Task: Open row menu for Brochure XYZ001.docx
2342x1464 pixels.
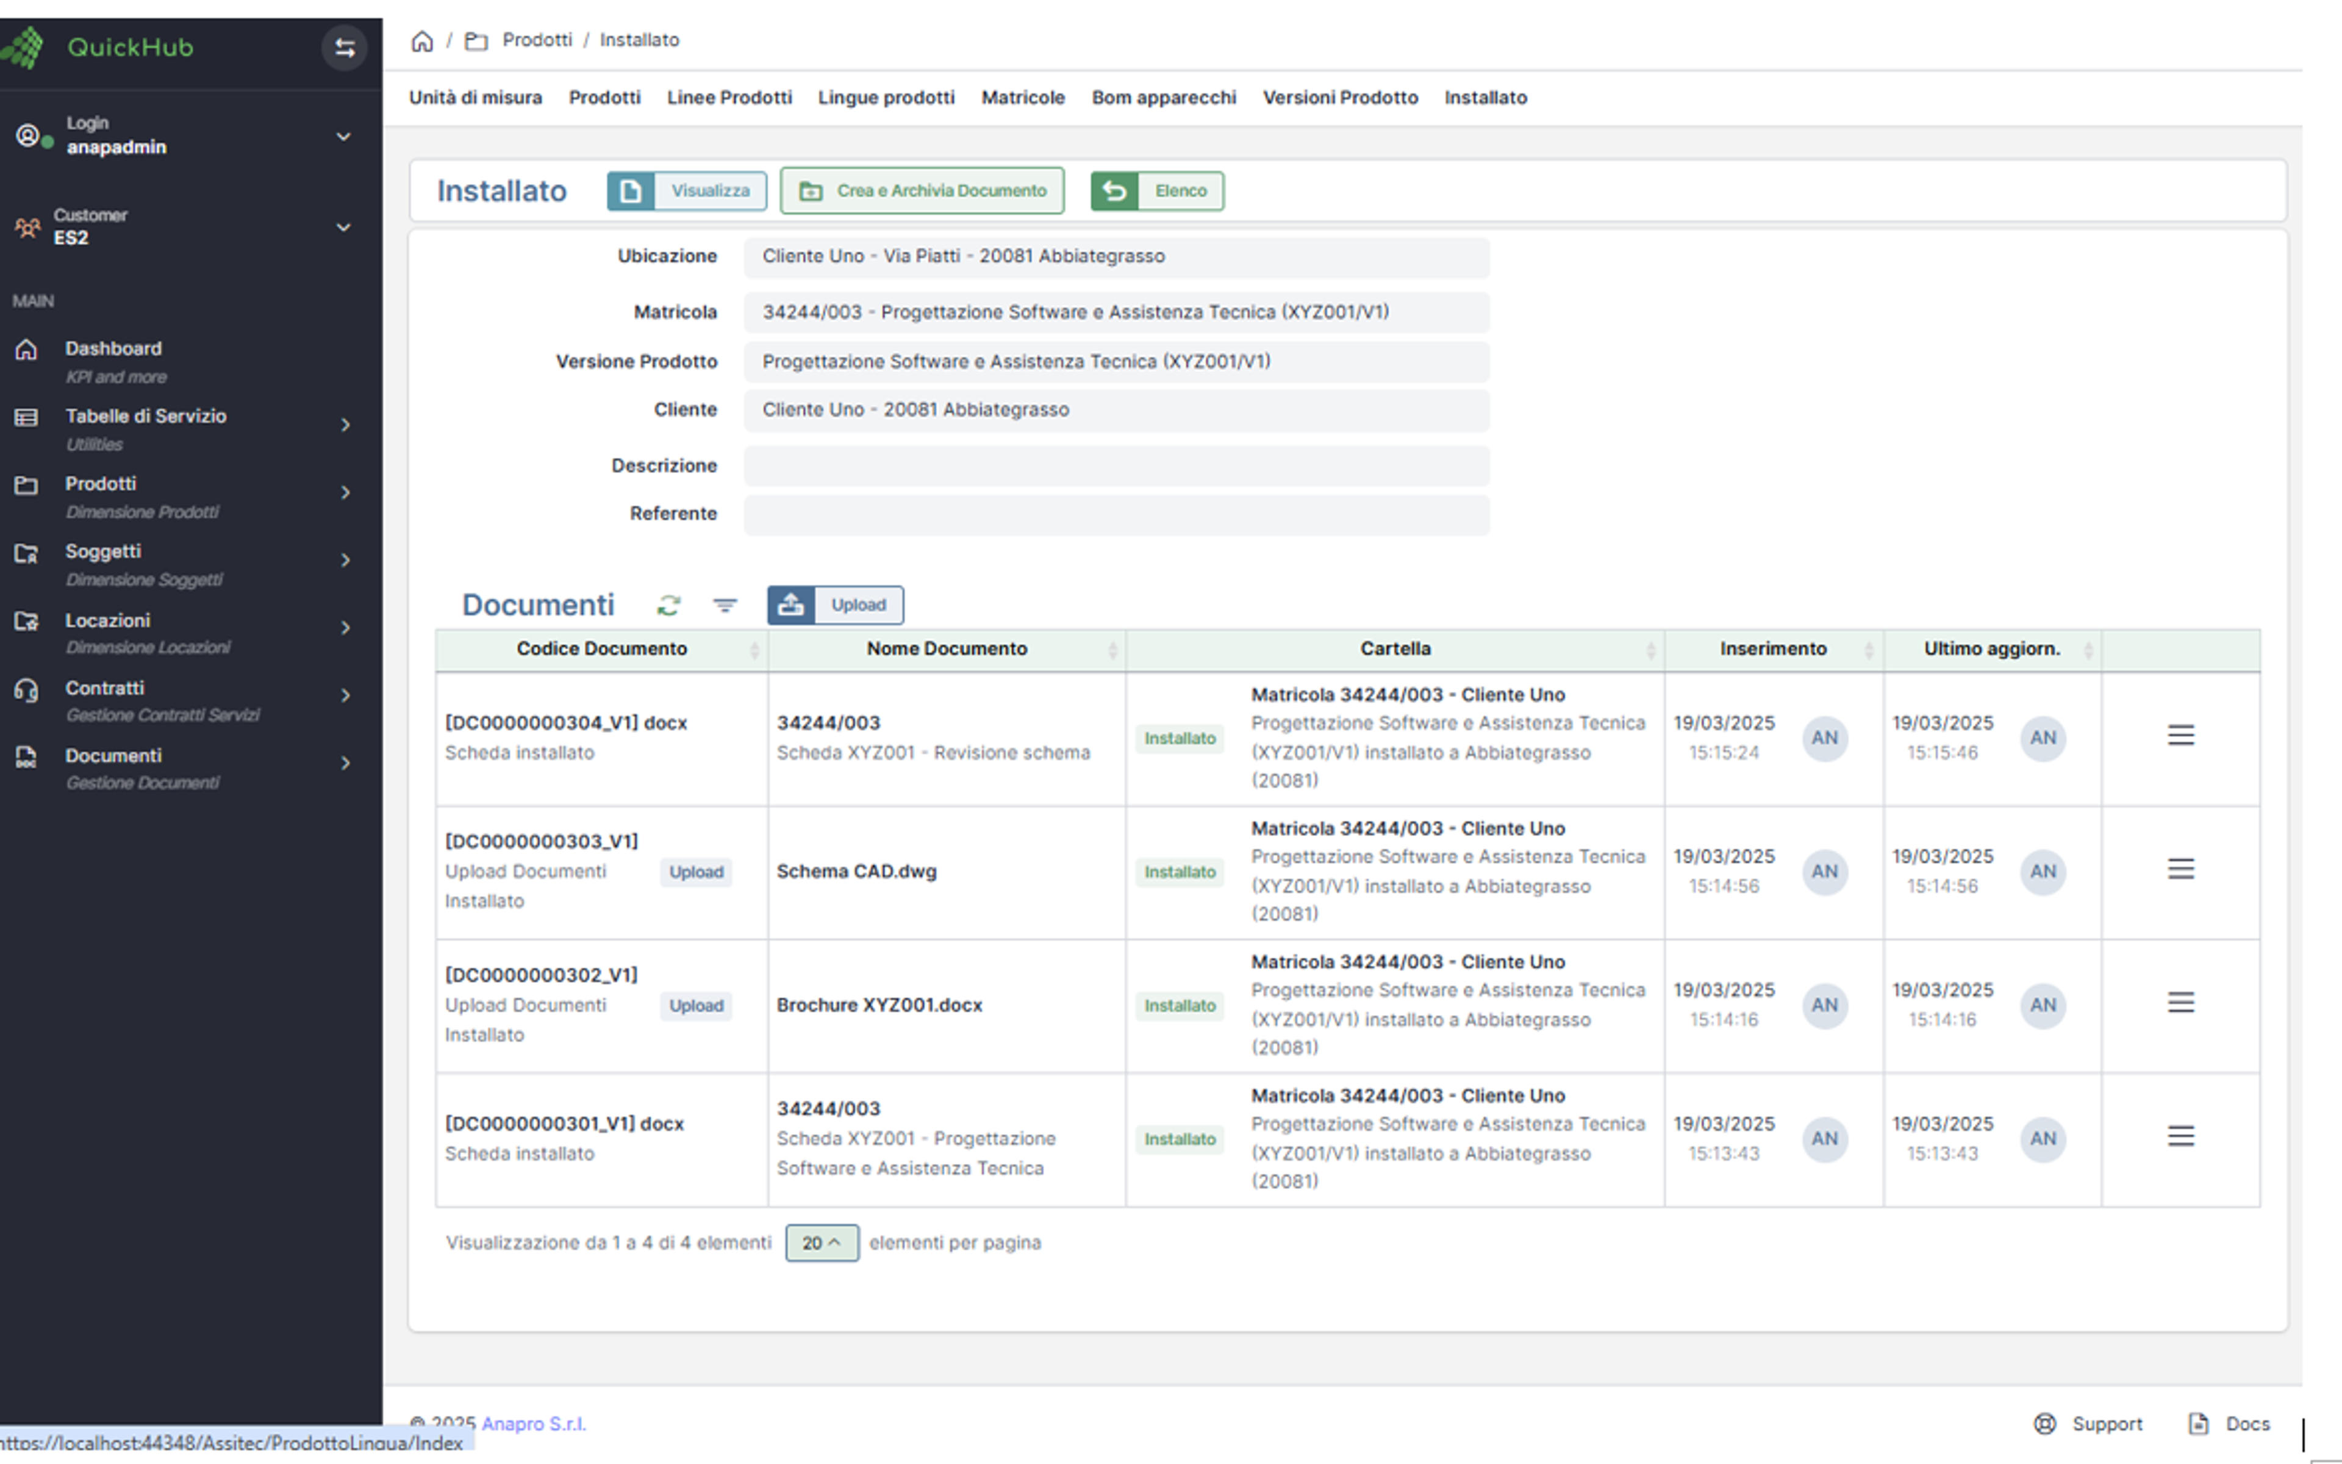Action: pyautogui.click(x=2180, y=1003)
